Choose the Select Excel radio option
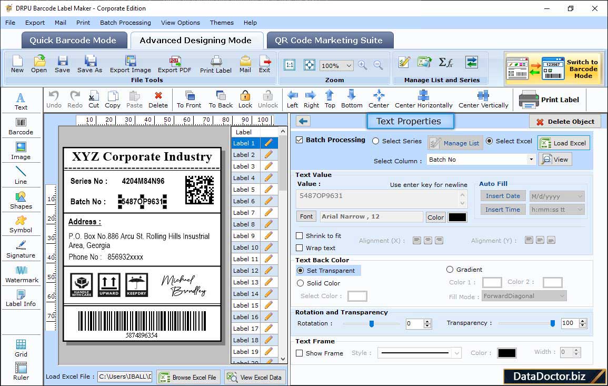 (x=490, y=141)
